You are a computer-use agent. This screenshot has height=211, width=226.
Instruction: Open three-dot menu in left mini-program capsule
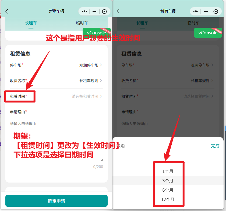[x=84, y=11]
